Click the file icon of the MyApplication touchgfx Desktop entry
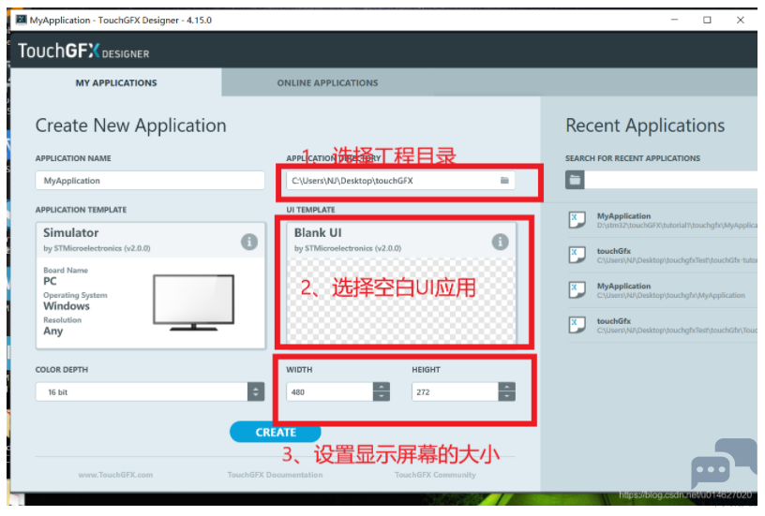 click(577, 290)
